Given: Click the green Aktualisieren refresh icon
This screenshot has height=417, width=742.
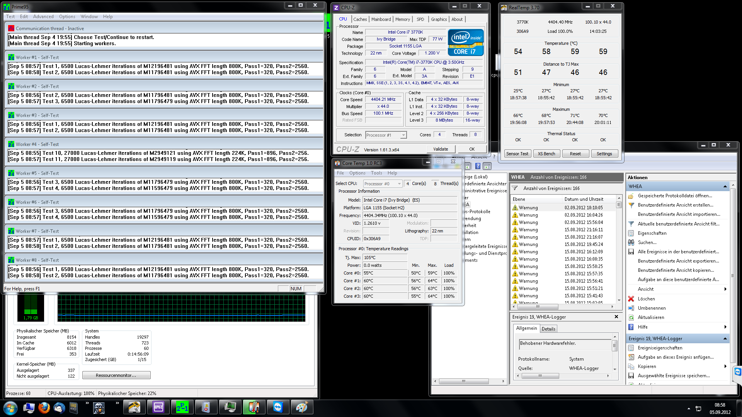Looking at the screenshot, I should coord(631,317).
